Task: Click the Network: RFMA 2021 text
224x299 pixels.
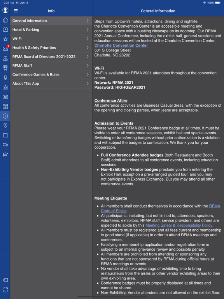Action: tap(114, 83)
